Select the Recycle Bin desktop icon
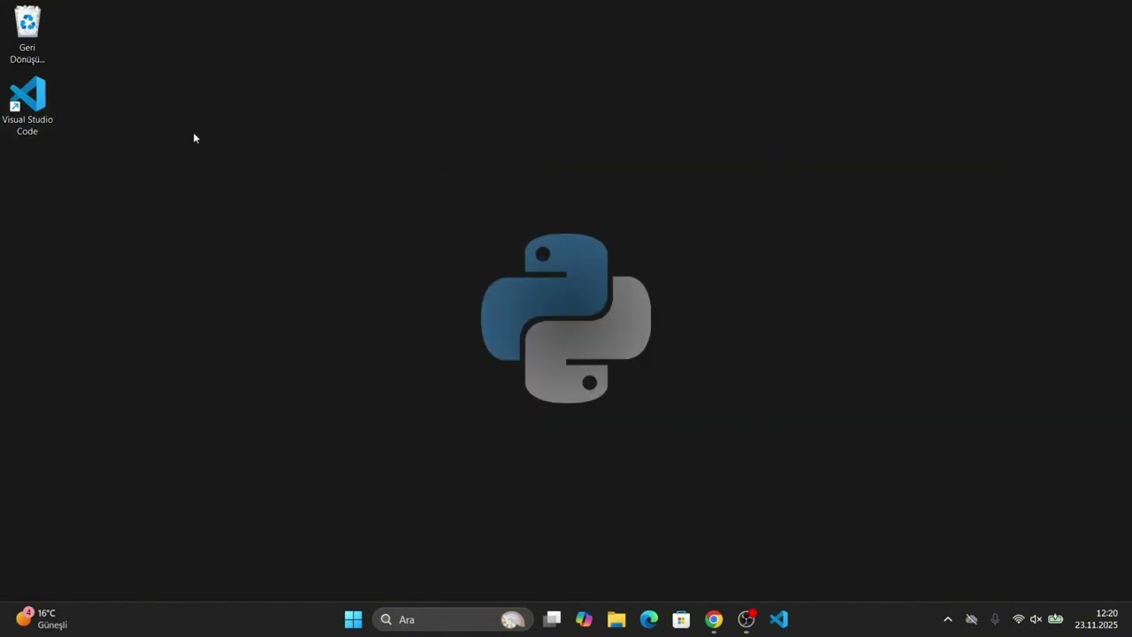The width and height of the screenshot is (1132, 637). pyautogui.click(x=27, y=35)
